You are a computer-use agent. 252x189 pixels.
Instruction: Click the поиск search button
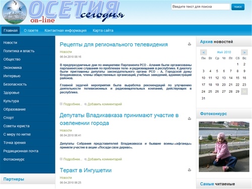coord(238,7)
